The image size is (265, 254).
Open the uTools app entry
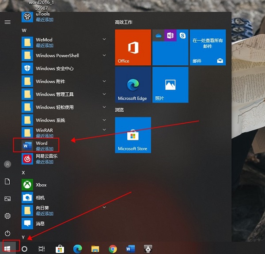click(x=64, y=17)
